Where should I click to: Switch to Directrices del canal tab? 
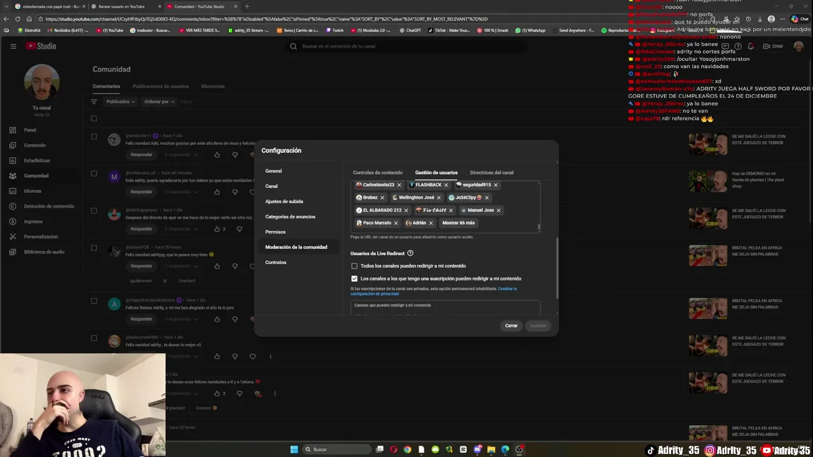(x=492, y=173)
